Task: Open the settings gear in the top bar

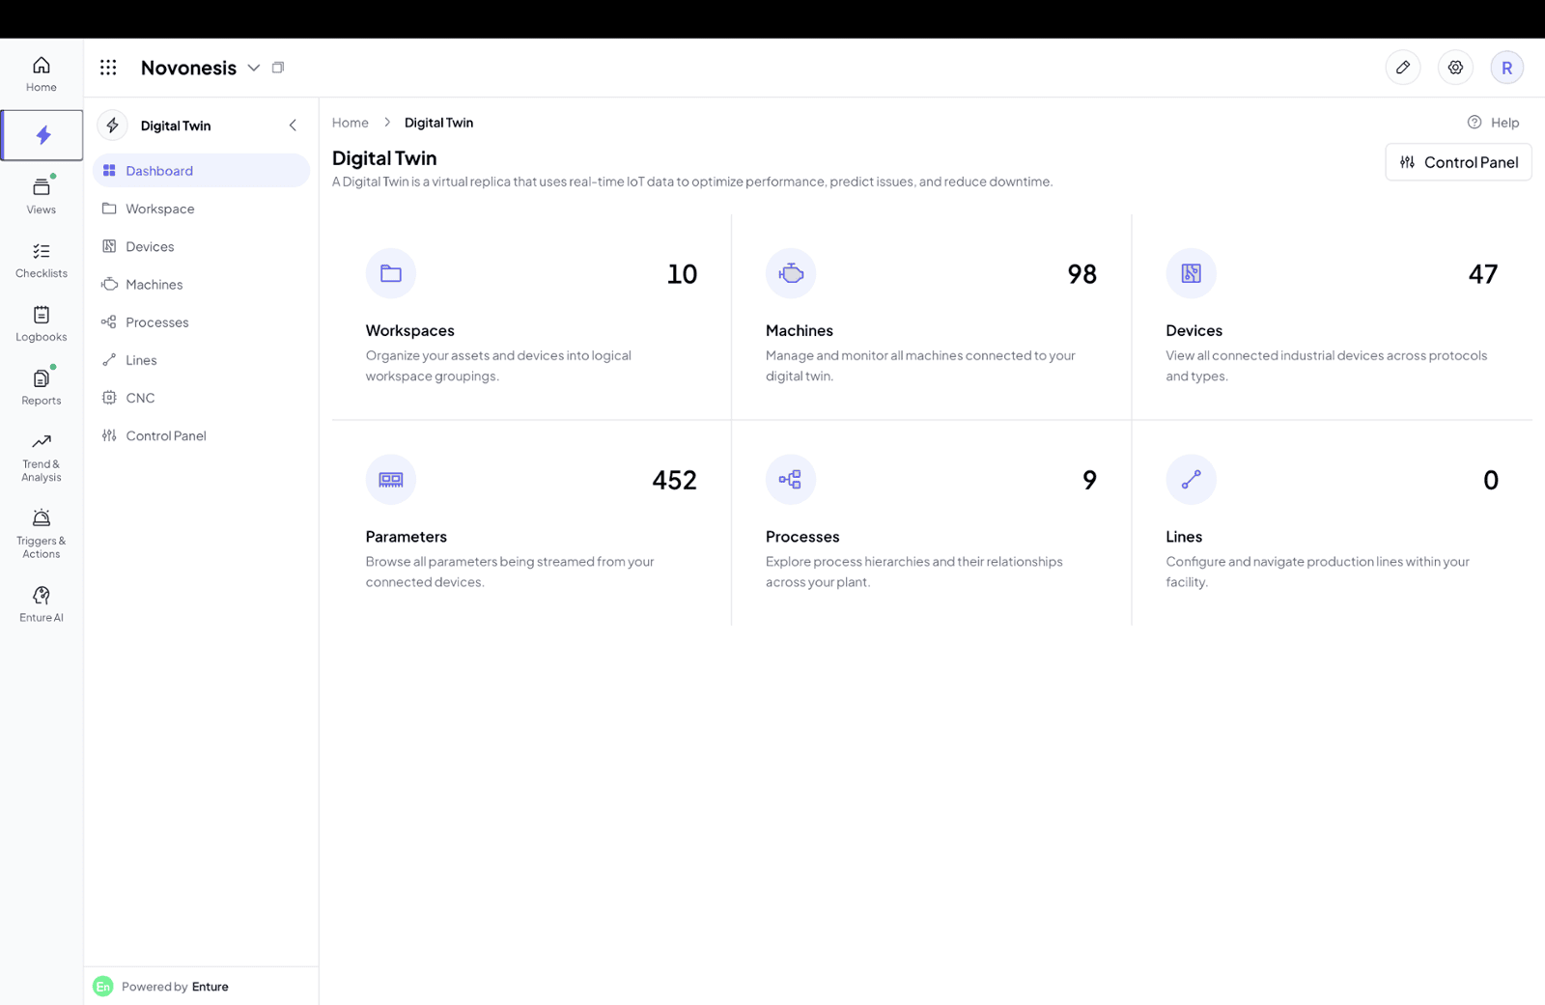Action: pos(1455,68)
